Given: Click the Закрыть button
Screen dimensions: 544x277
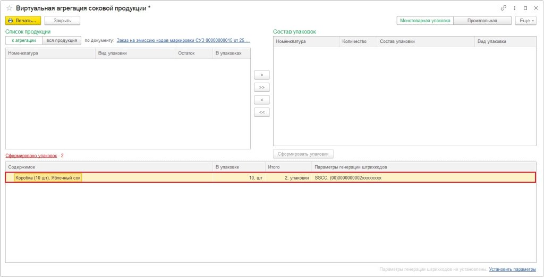Looking at the screenshot, I should point(62,20).
